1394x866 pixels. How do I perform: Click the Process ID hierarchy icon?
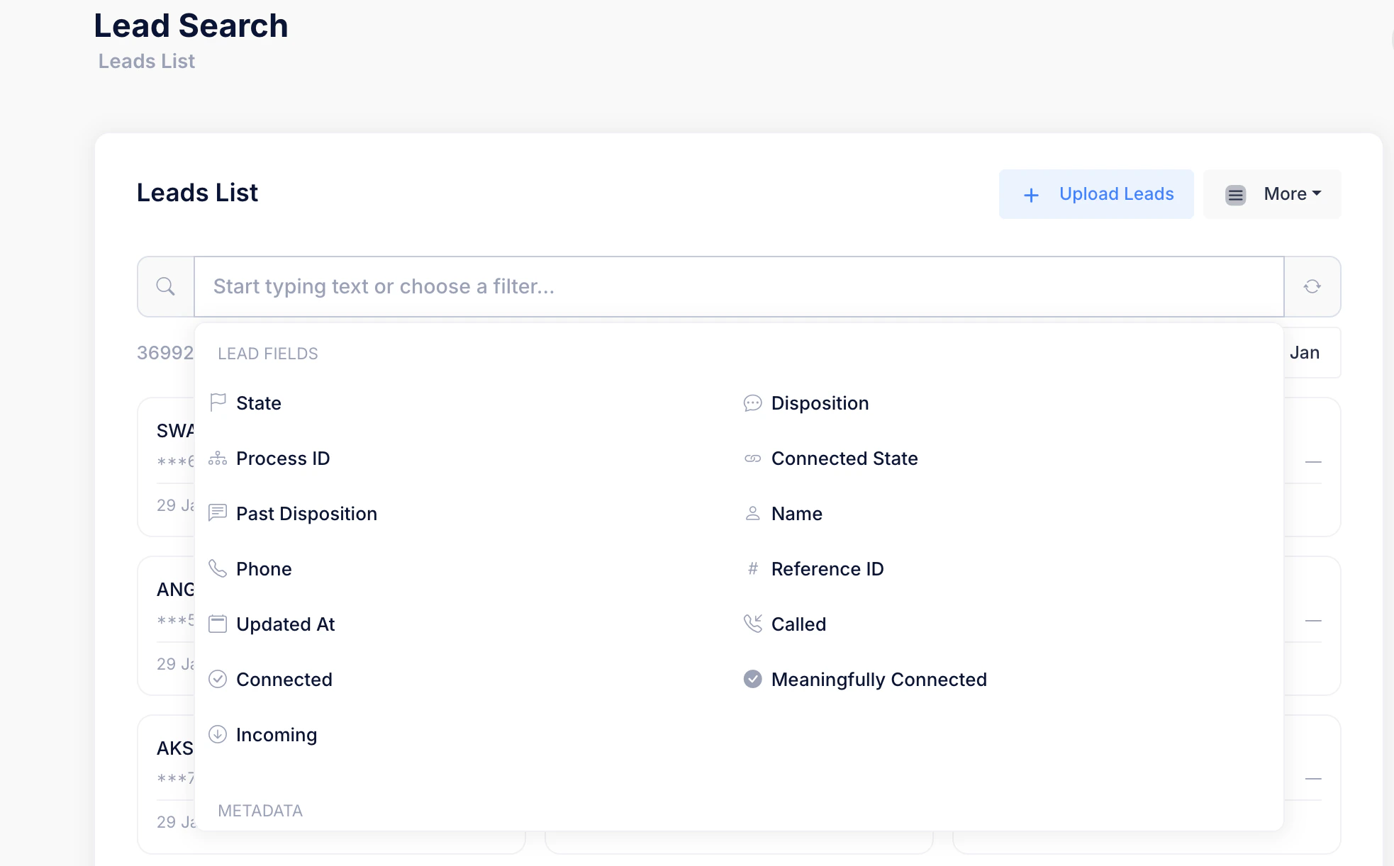pyautogui.click(x=218, y=459)
